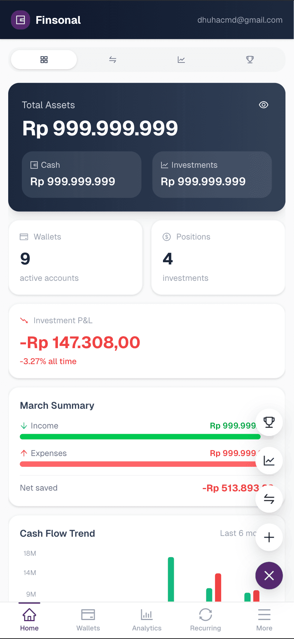This screenshot has height=639, width=294.
Task: Open the Investments balance card
Action: 212,174
